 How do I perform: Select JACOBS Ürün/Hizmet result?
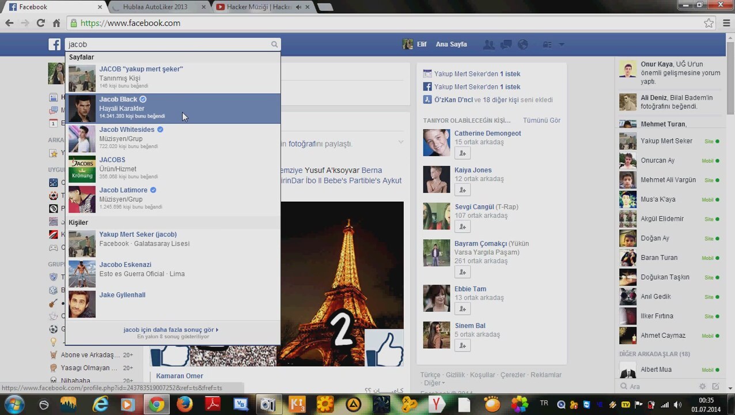(173, 169)
